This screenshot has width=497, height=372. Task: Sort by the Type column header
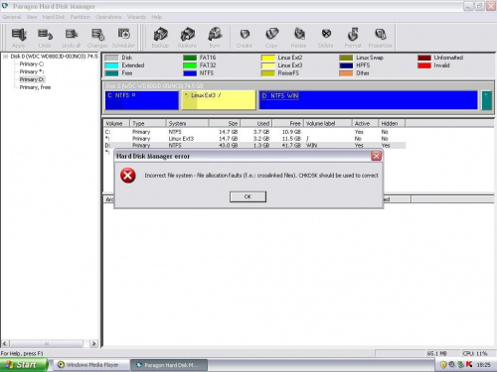tap(148, 123)
